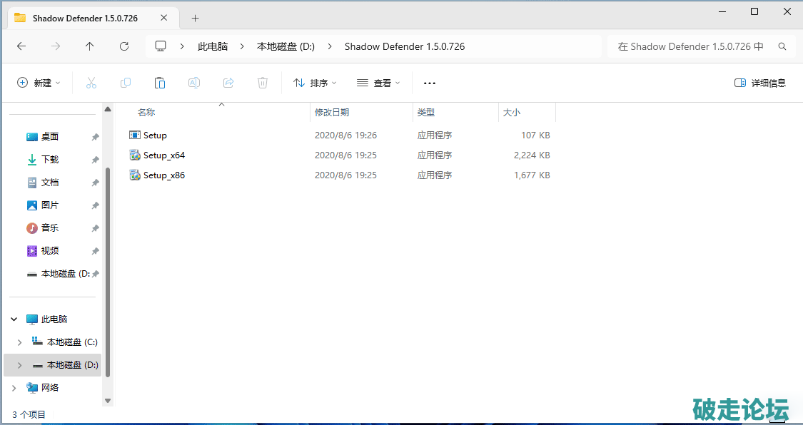803x425 pixels.
Task: Select 此电脑 in the navigation tree
Action: pyautogui.click(x=54, y=319)
